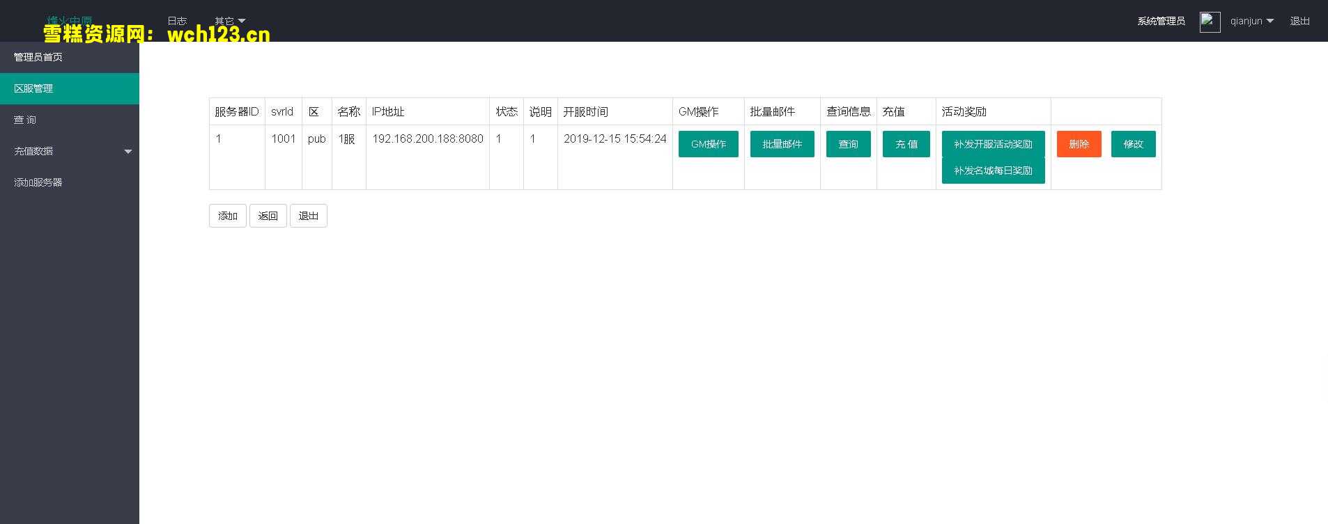Click the GM操作 column header

coord(708,111)
